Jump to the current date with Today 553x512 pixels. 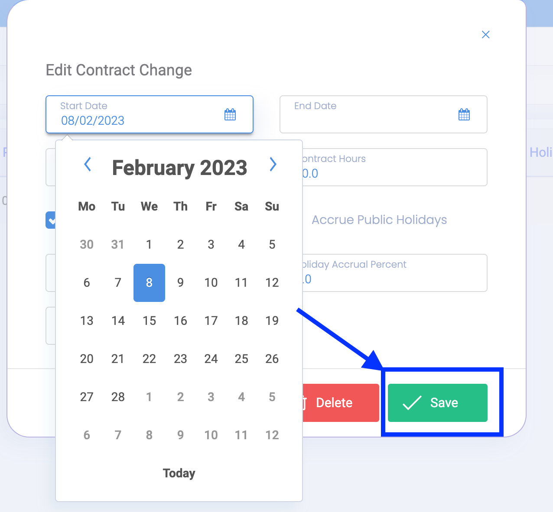[179, 473]
